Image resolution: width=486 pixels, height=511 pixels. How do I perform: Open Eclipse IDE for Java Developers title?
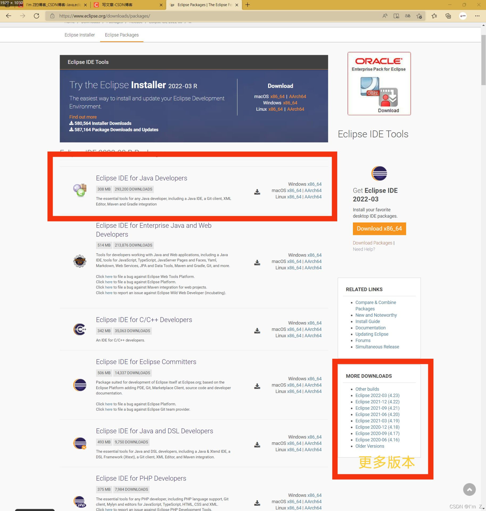[x=141, y=178]
